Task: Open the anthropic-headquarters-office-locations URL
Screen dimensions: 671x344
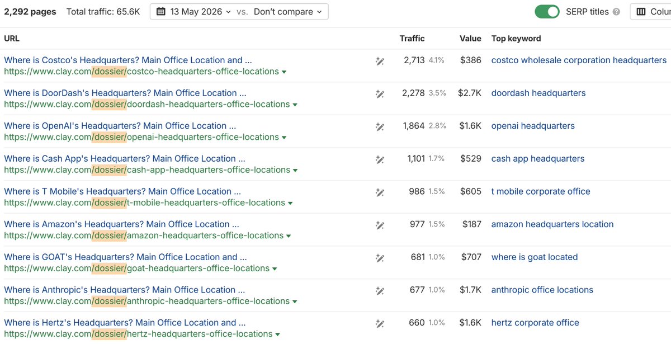Action: coord(147,301)
